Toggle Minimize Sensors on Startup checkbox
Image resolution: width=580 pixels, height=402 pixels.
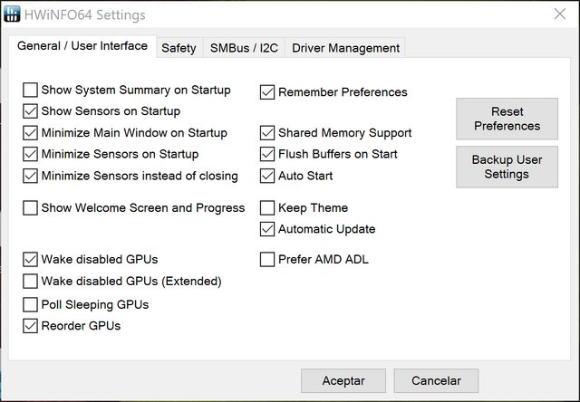coord(30,154)
